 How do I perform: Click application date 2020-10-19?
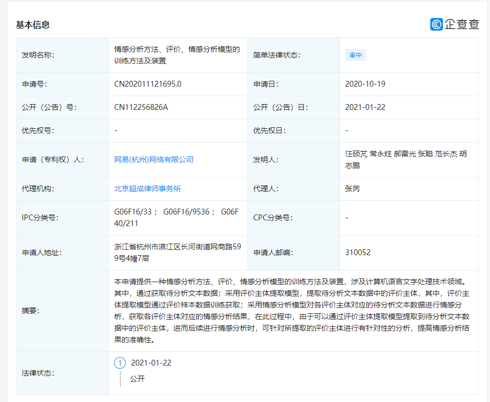[x=365, y=84]
